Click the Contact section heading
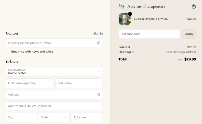Viewport: 202px width, 124px height. 12,33
